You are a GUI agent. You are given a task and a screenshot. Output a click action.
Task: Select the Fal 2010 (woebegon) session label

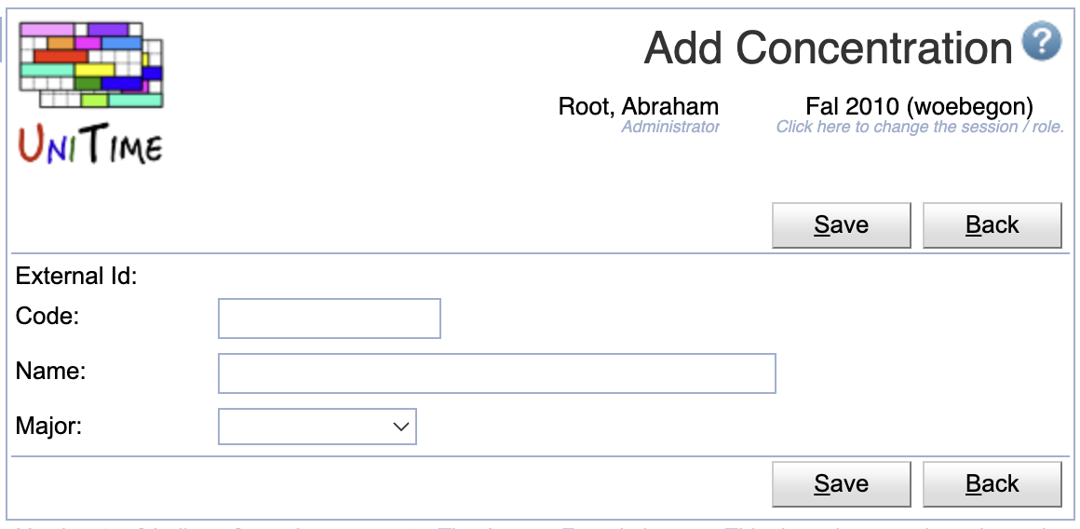point(920,106)
